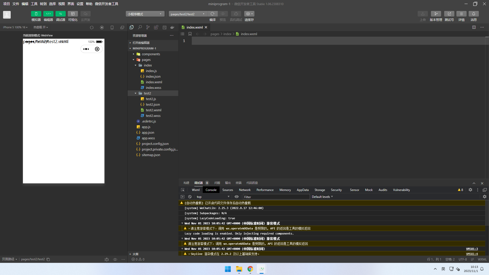This screenshot has width=489, height=275.
Task: Click the VM581:3 source link
Action: (x=472, y=249)
